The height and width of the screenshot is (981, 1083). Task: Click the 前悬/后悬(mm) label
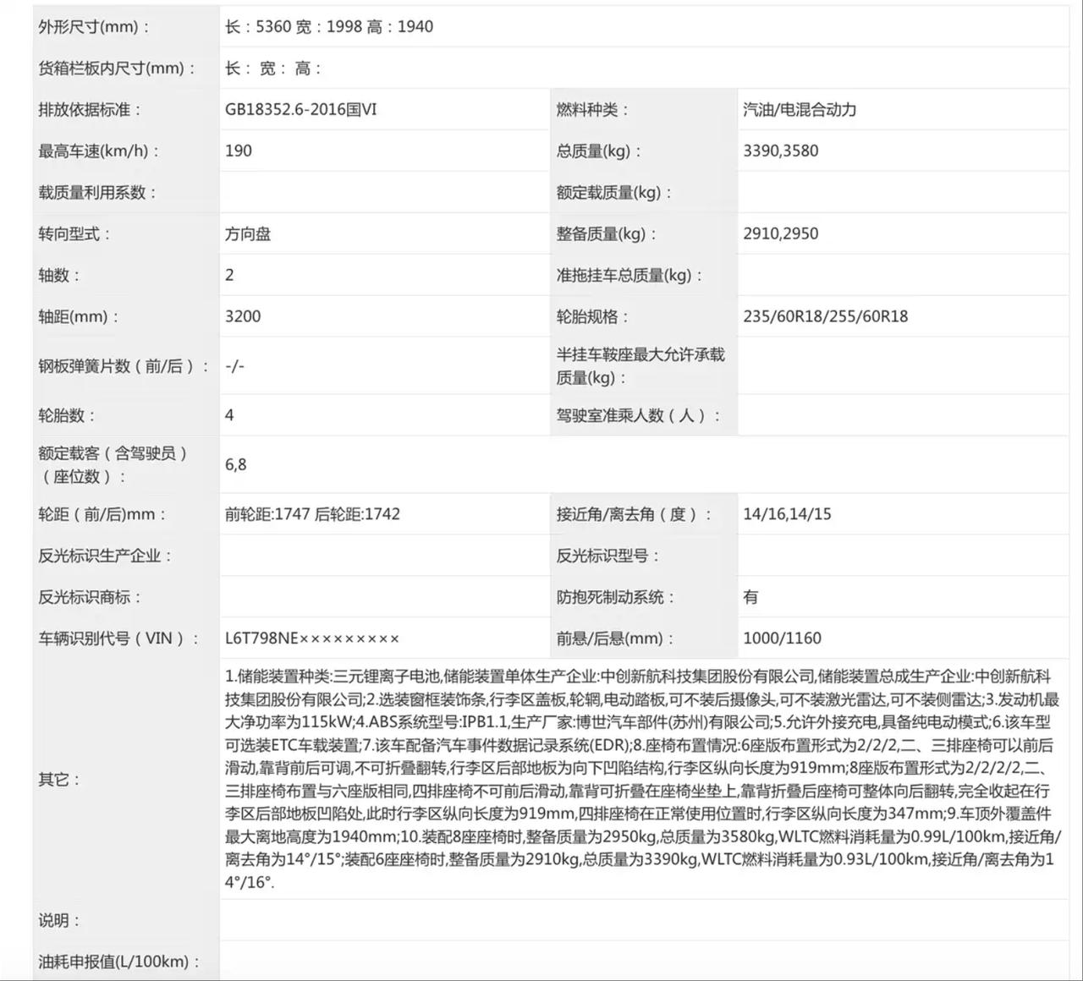tap(615, 638)
